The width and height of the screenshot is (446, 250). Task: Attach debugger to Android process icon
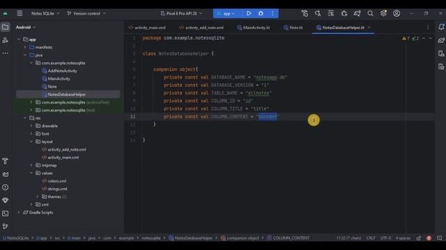tap(344, 13)
